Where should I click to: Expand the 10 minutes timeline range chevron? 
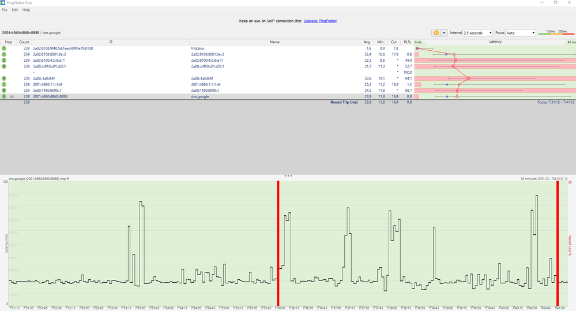pyautogui.click(x=566, y=179)
